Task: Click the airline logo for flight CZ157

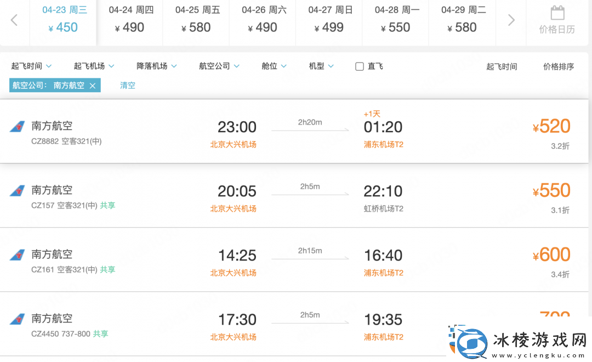Action: (17, 191)
